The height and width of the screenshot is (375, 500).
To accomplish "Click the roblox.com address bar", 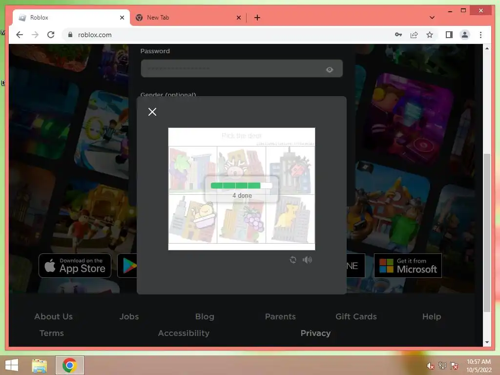I will click(227, 35).
